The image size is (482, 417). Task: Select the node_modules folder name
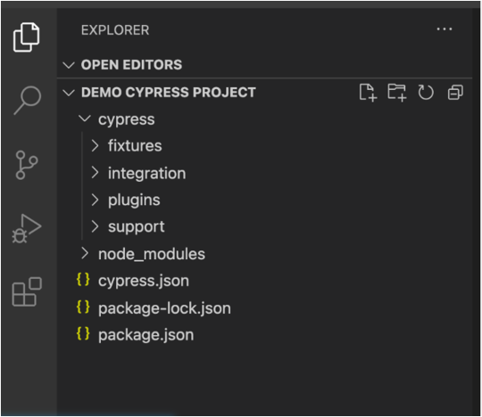click(x=152, y=254)
